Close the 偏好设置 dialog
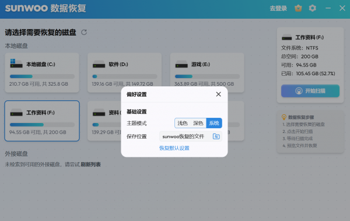 click(219, 94)
